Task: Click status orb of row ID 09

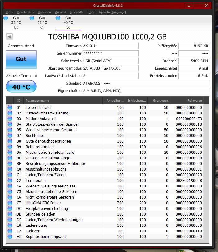Action: (x=10, y=147)
